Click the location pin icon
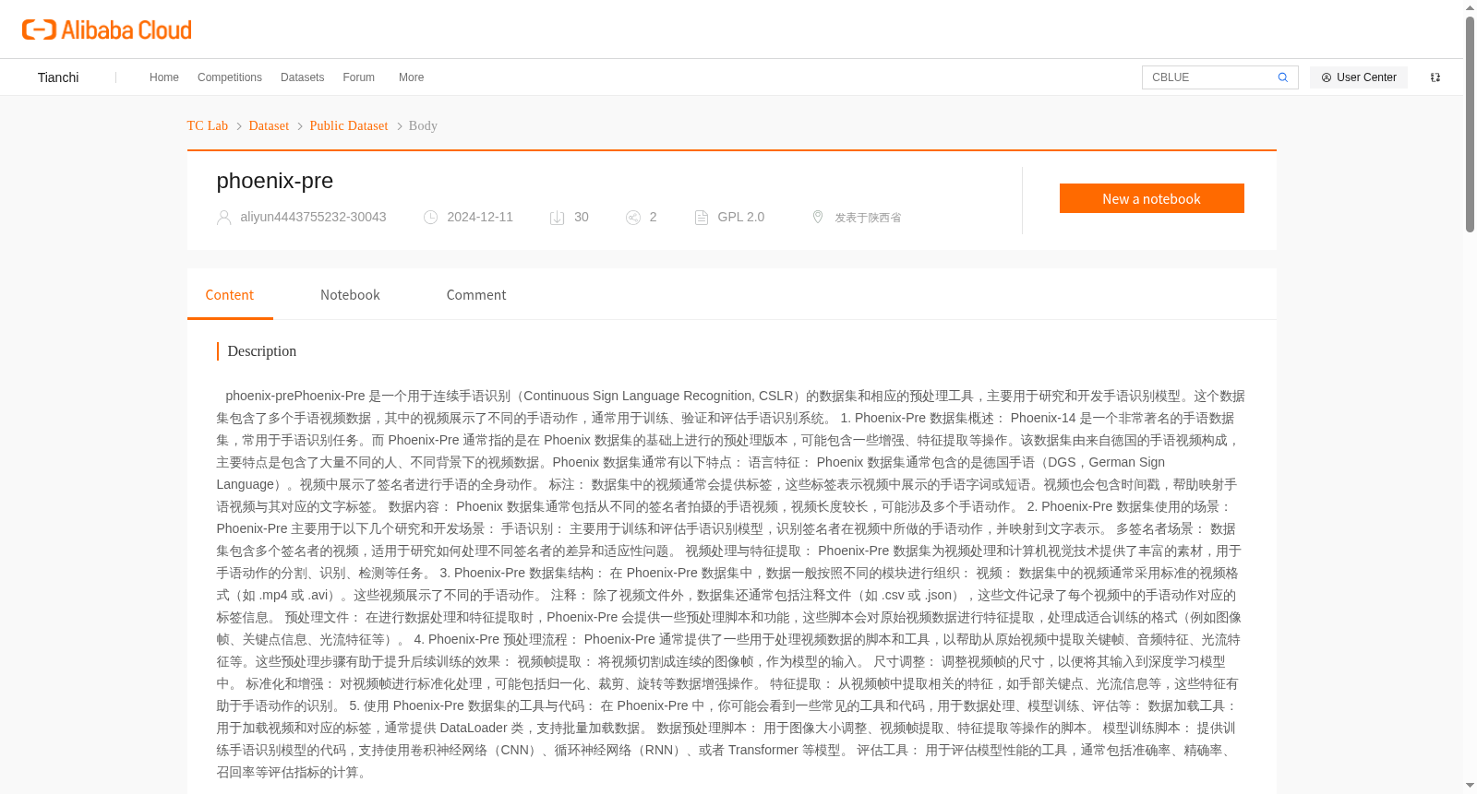This screenshot has height=794, width=1477. tap(818, 217)
